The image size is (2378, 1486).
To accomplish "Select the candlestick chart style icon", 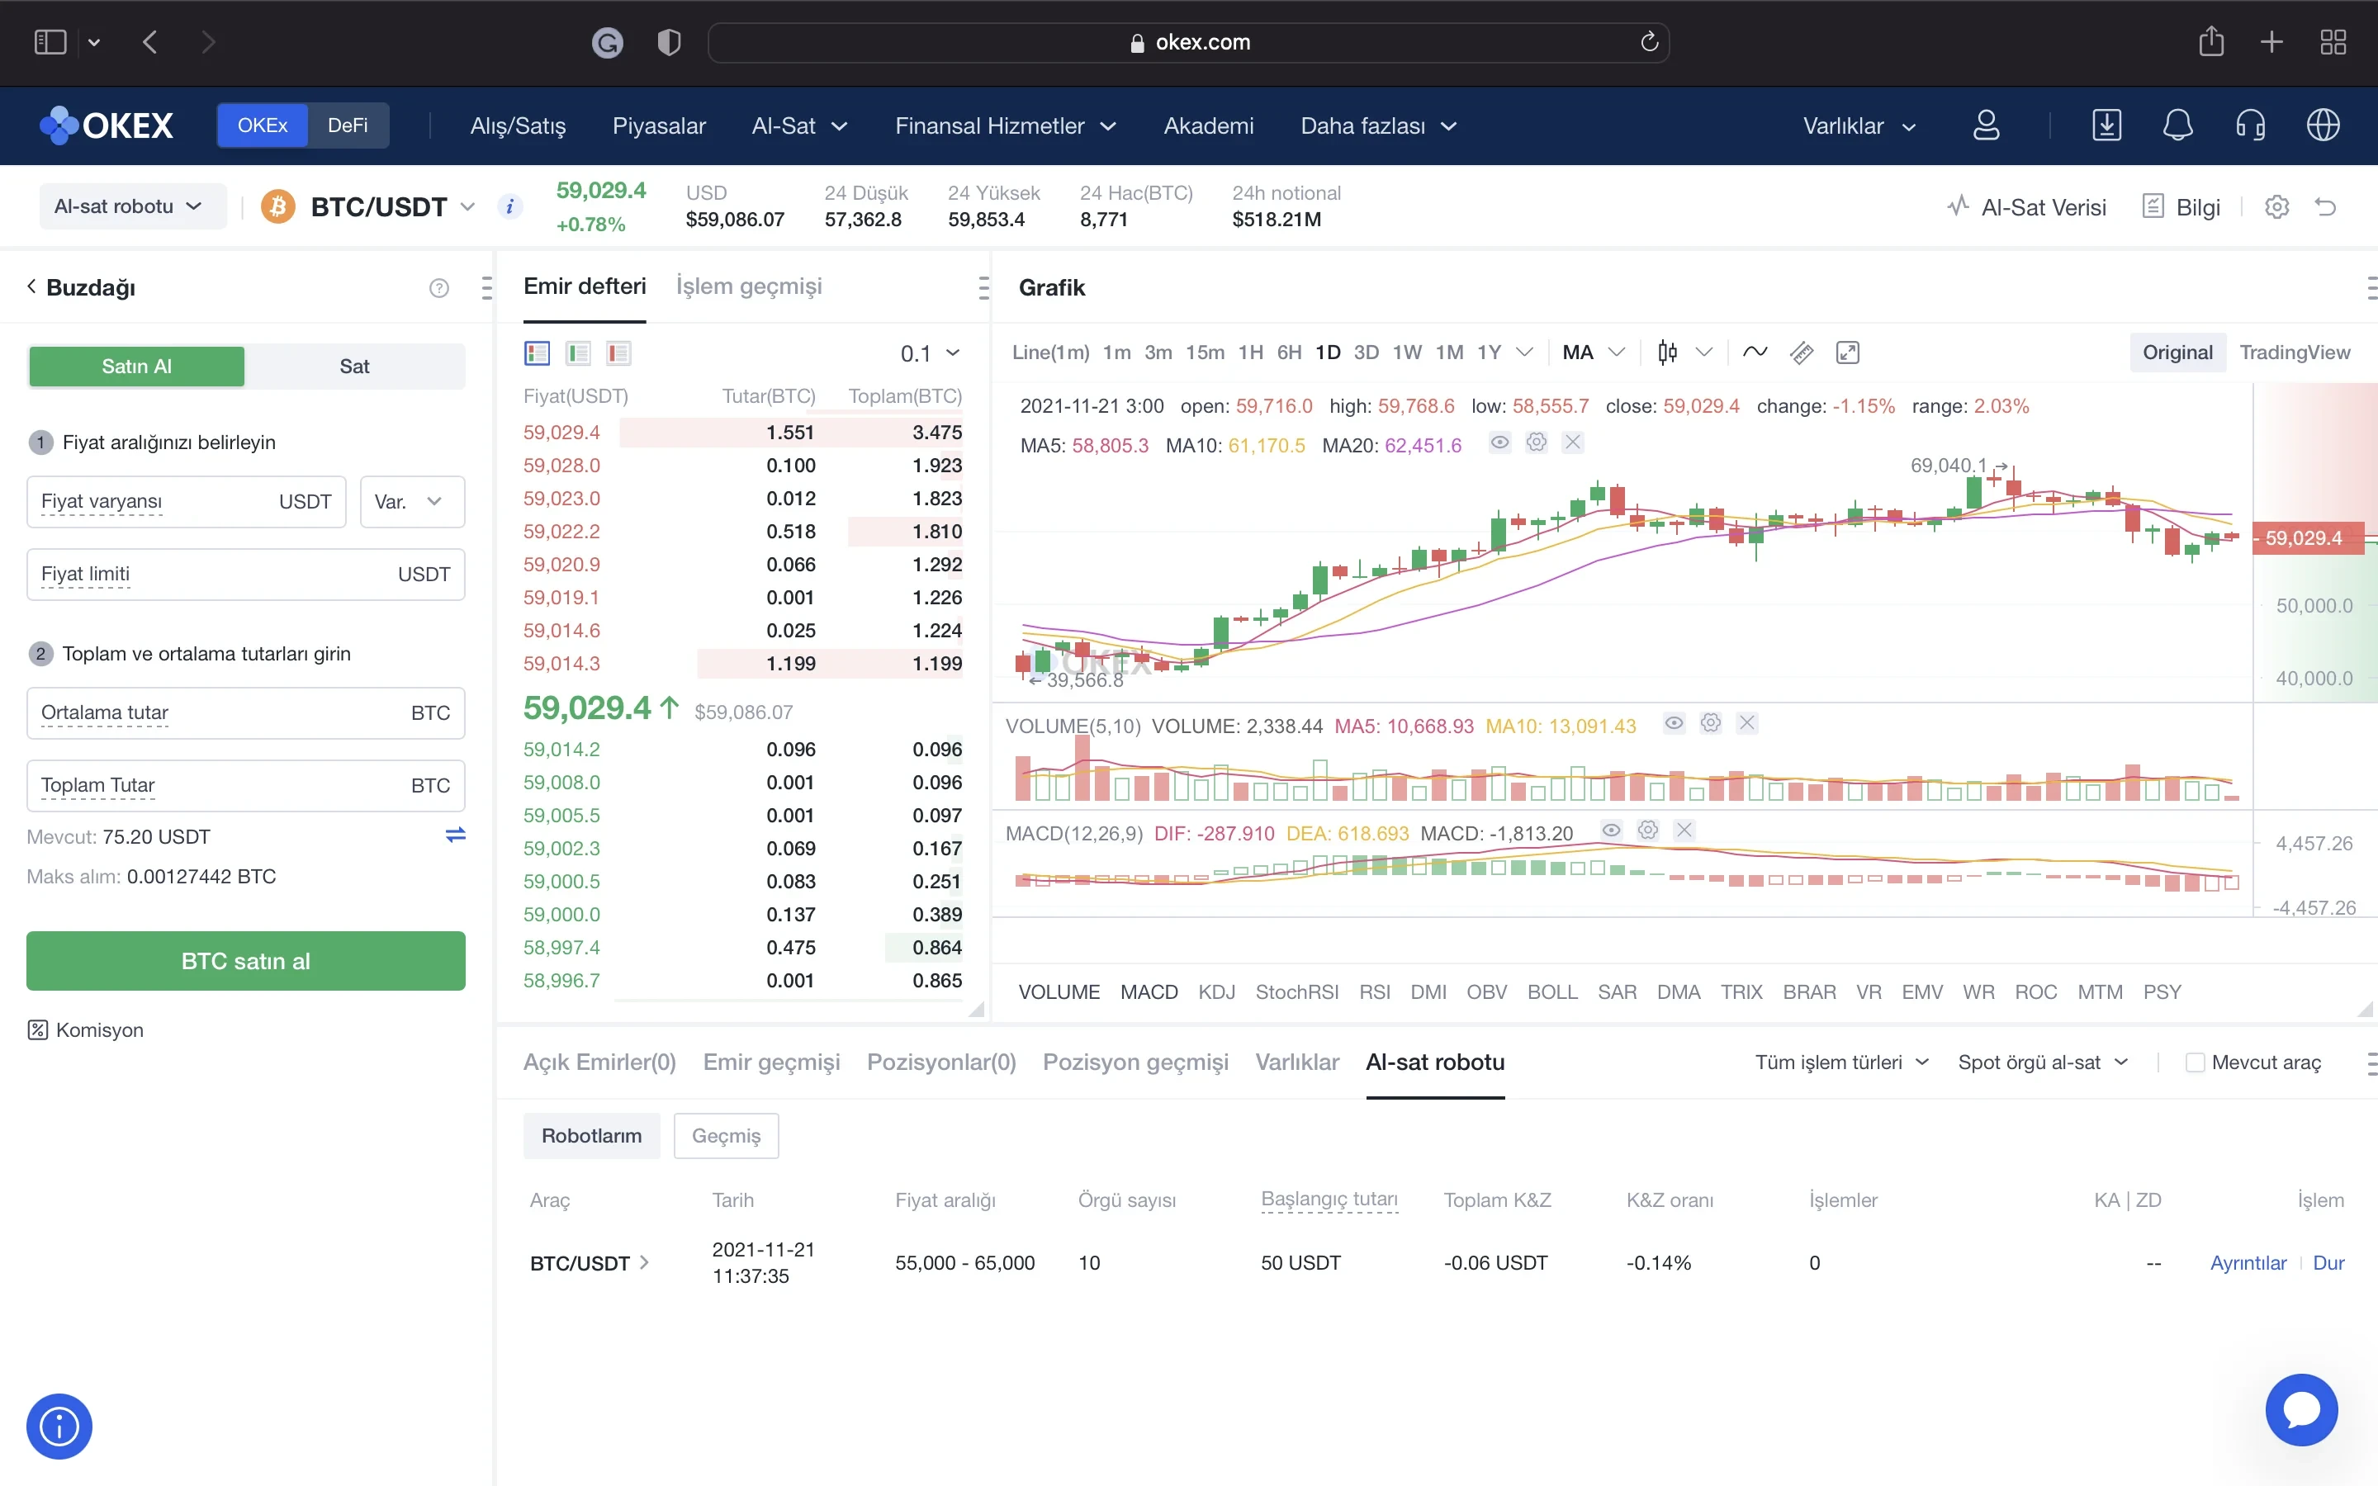I will pos(1668,352).
